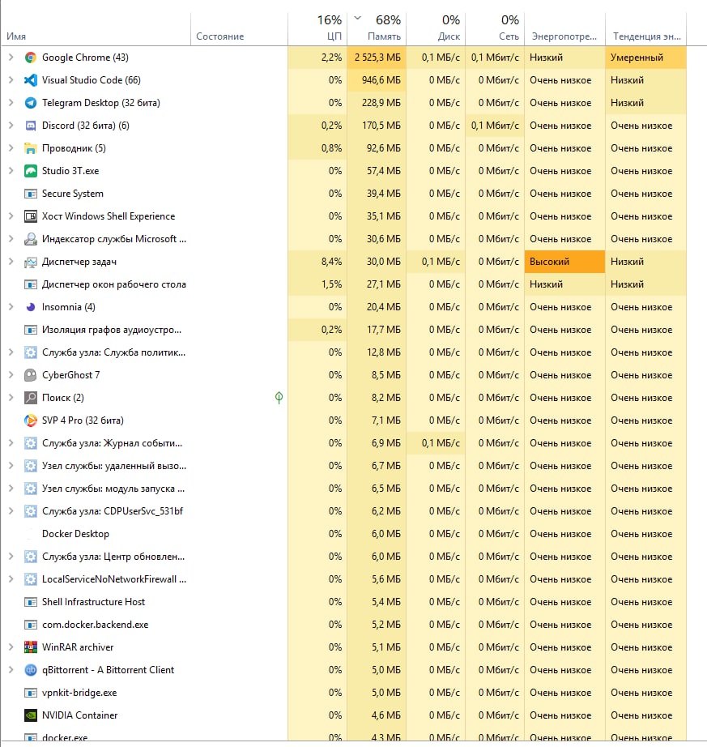This screenshot has width=707, height=747.
Task: Expand the Диспетчер задач process
Action: (11, 262)
